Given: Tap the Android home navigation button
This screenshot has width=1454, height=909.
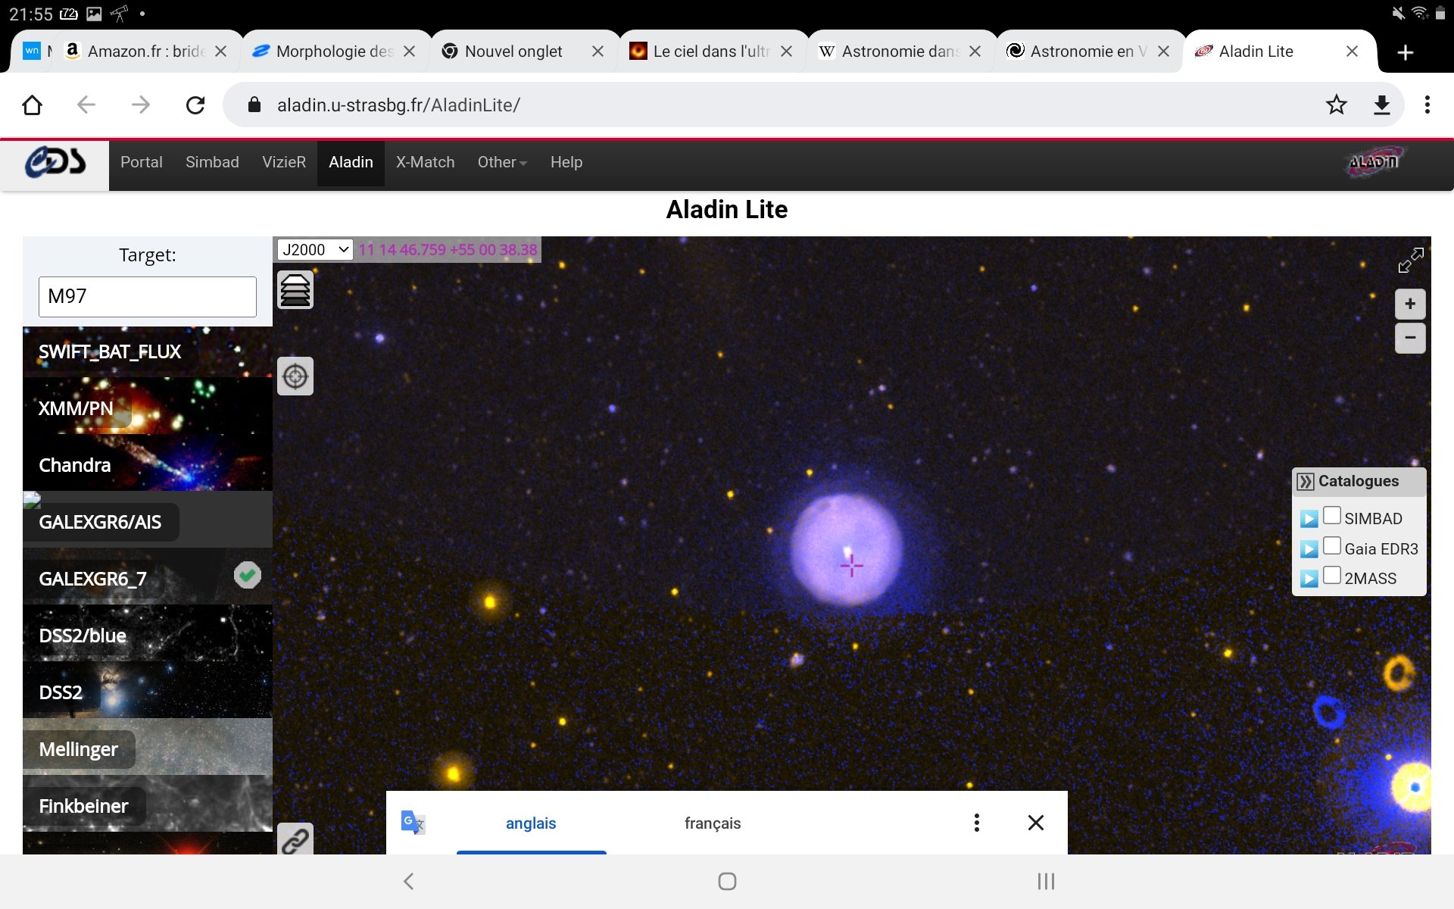Looking at the screenshot, I should [x=727, y=881].
